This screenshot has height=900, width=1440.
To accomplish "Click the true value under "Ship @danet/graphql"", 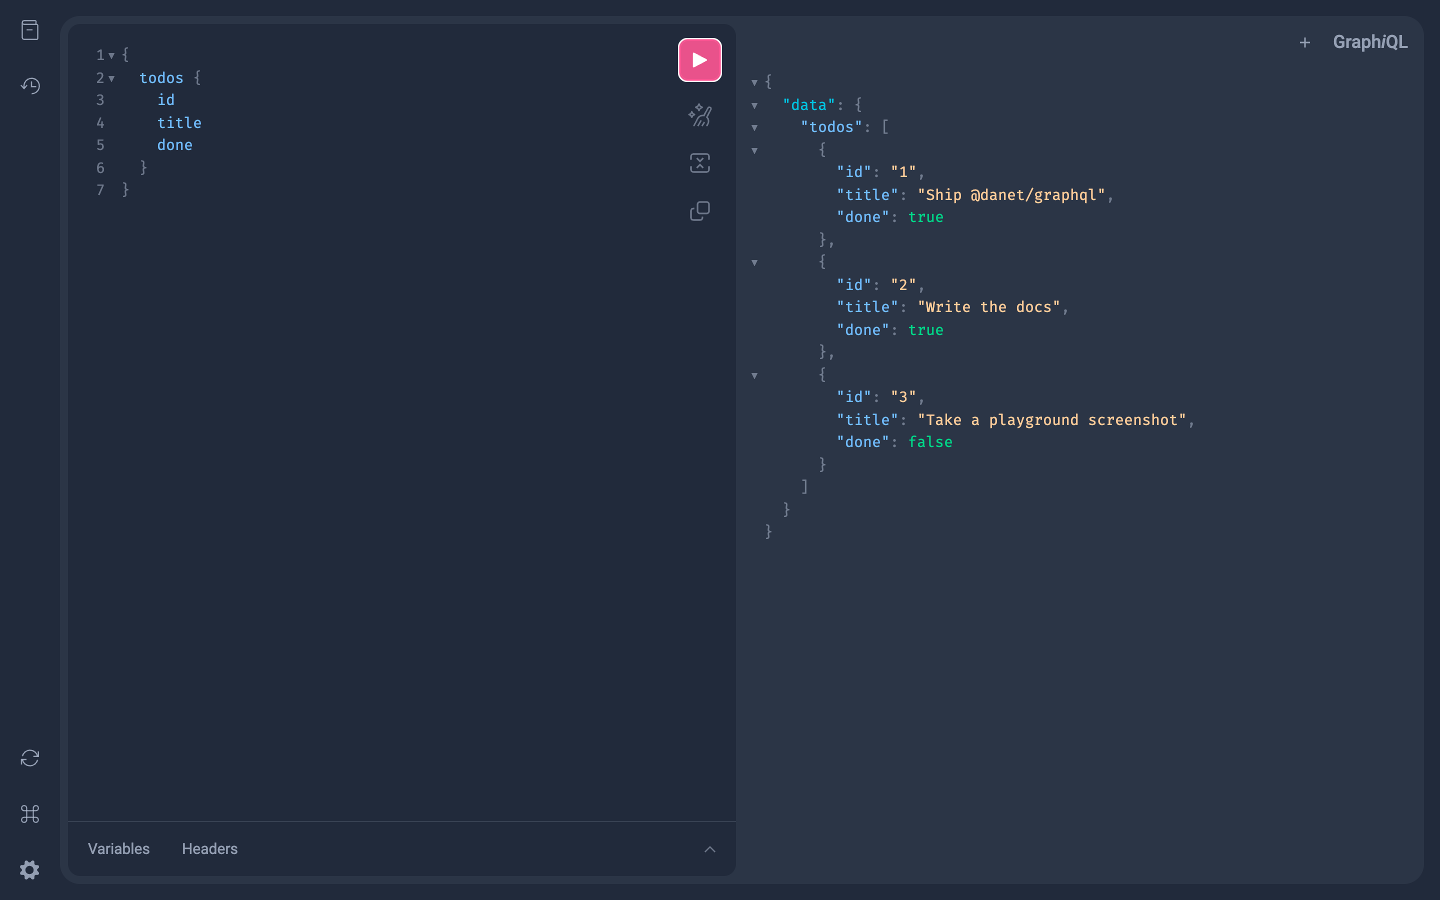I will click(x=926, y=217).
